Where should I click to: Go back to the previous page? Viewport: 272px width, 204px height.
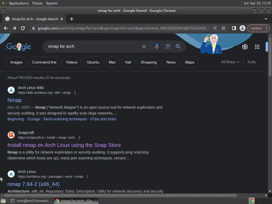click(x=6, y=28)
